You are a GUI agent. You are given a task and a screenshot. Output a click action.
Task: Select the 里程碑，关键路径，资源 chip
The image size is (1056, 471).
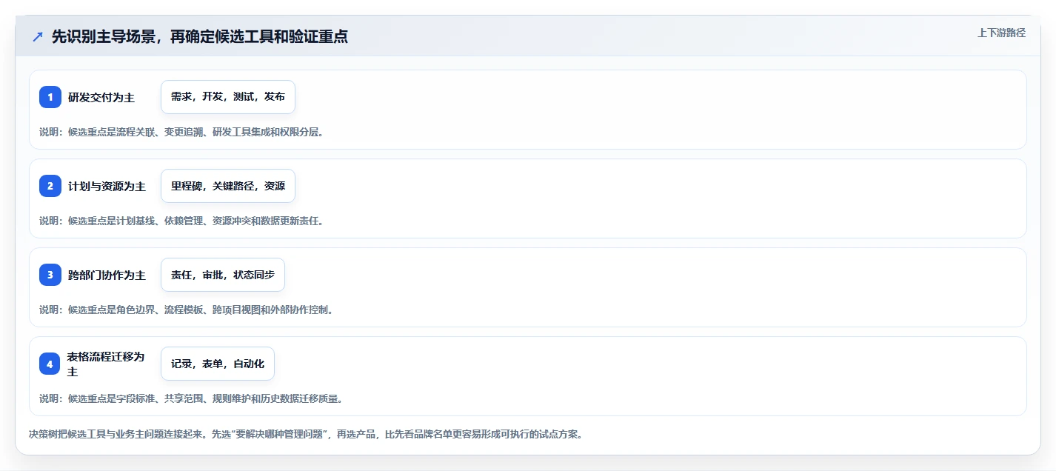228,186
